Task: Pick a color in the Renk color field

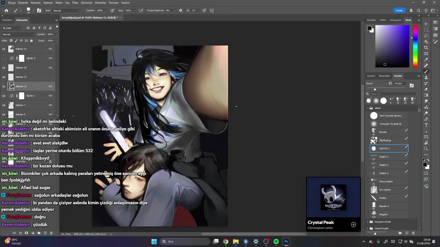Action: [x=392, y=46]
